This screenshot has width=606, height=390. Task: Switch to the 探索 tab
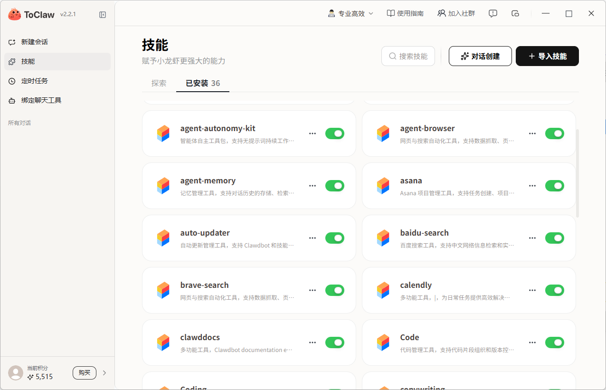tap(159, 83)
